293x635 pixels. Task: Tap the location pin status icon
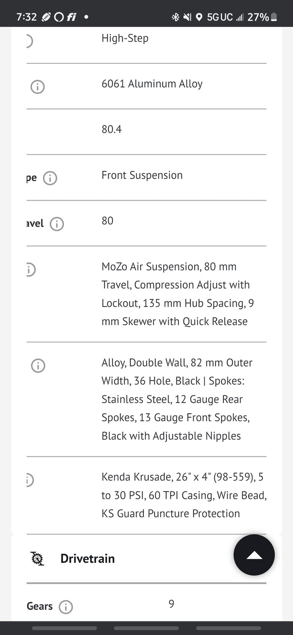[199, 17]
